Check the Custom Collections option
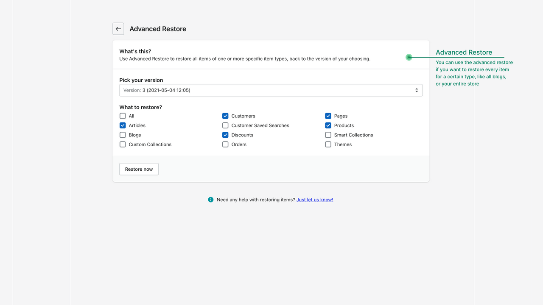The image size is (543, 305). click(122, 144)
